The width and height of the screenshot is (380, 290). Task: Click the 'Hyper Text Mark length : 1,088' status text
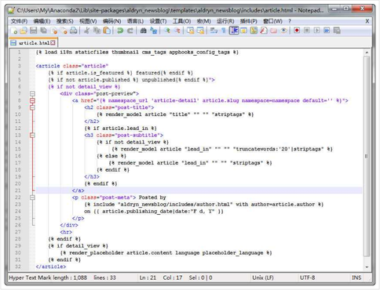(48, 277)
